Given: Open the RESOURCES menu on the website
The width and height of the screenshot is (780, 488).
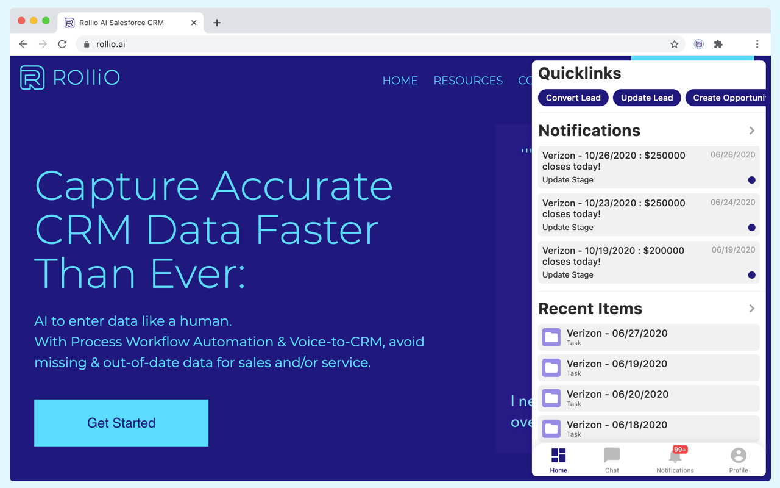Looking at the screenshot, I should pyautogui.click(x=468, y=81).
